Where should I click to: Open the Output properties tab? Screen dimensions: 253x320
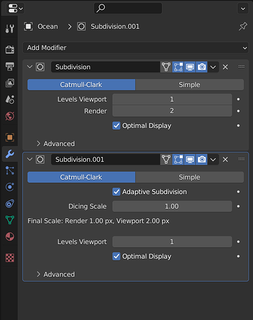click(10, 67)
